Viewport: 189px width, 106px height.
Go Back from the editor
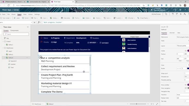(3, 14)
